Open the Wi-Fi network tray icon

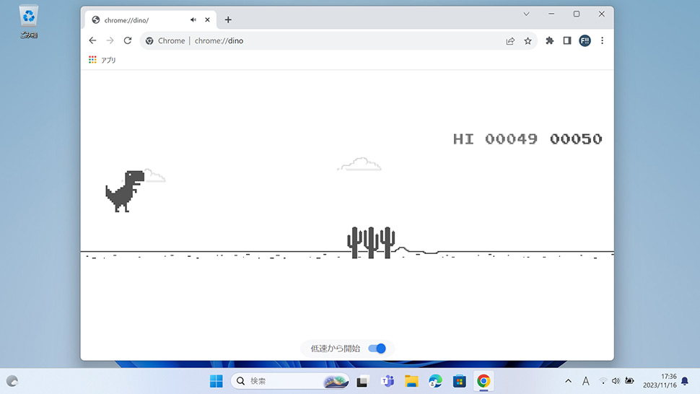(603, 381)
